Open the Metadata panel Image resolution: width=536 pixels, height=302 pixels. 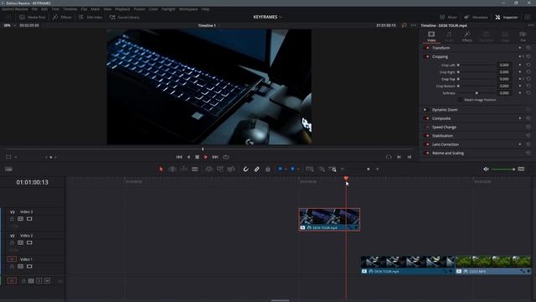(x=476, y=17)
